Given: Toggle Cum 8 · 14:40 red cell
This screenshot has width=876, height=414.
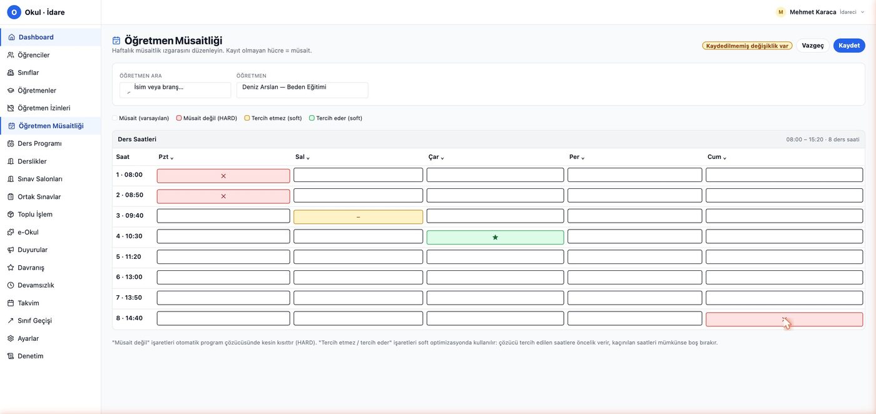Looking at the screenshot, I should click(x=785, y=320).
